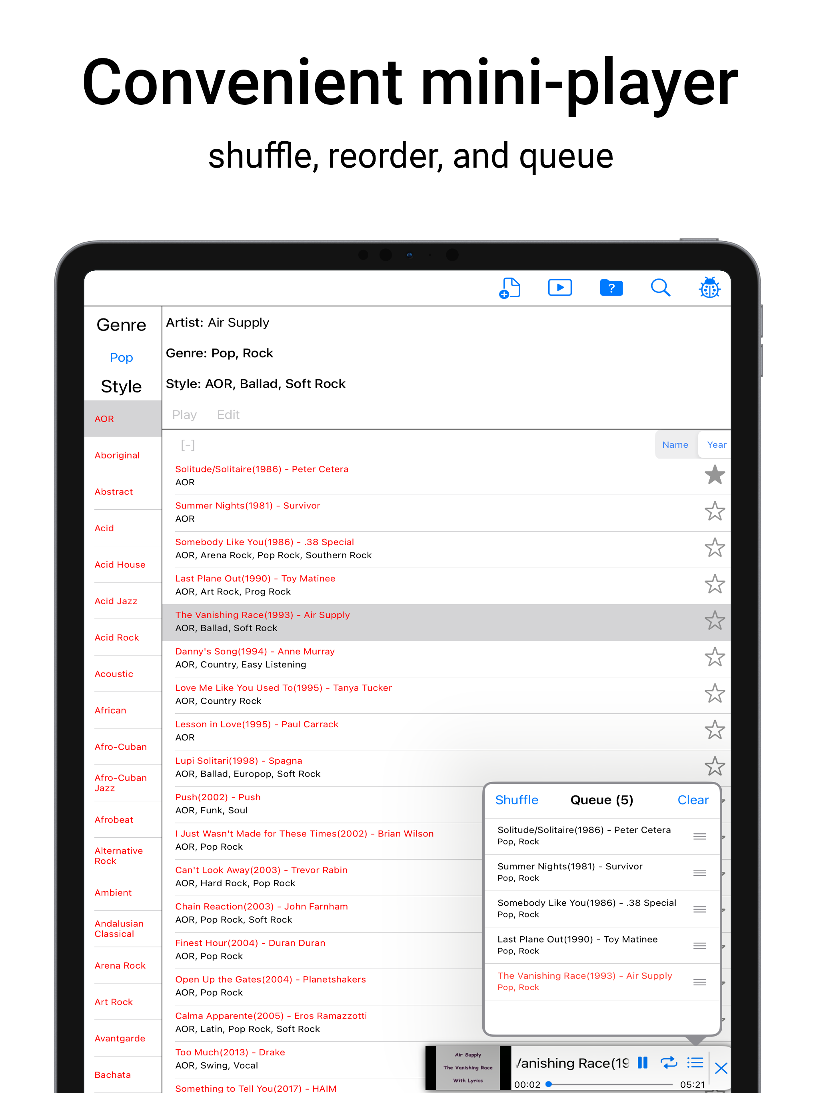The image size is (819, 1093).
Task: Select Acid Jazz style
Action: click(123, 601)
